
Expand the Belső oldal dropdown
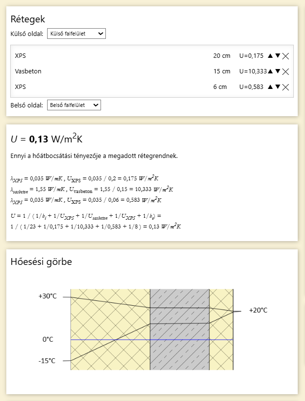pyautogui.click(x=73, y=105)
